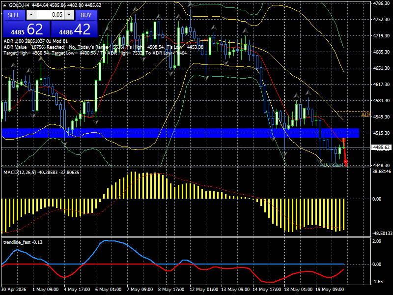Click the 4617.30 price axis label
The height and width of the screenshot is (295, 393).
click(x=381, y=85)
